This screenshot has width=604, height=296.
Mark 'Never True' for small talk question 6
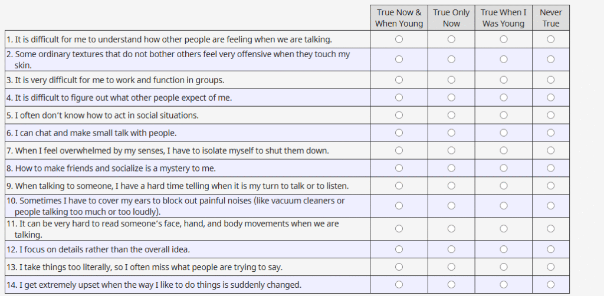click(x=550, y=133)
